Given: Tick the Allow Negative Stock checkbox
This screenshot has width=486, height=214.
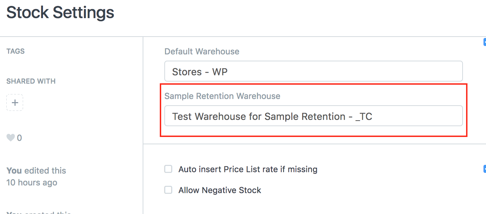Looking at the screenshot, I should [x=169, y=190].
